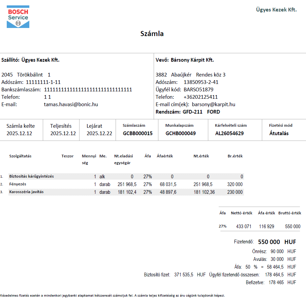Click the customer tax number 13850953-2-41

click(x=201, y=82)
